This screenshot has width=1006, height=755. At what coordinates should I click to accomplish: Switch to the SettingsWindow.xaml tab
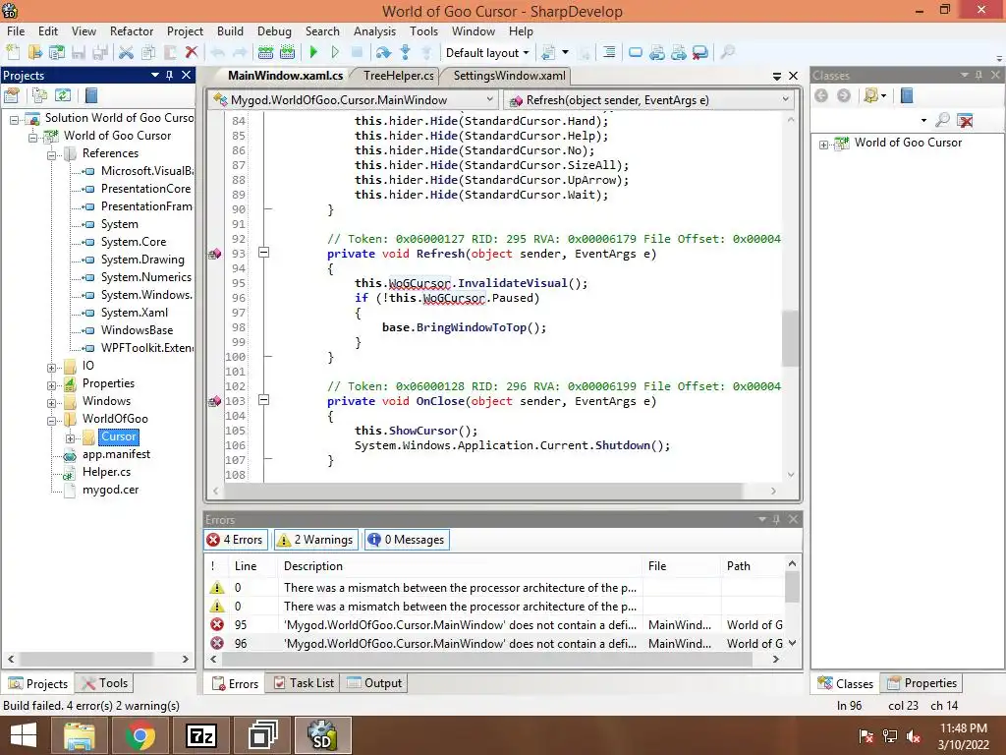pyautogui.click(x=509, y=75)
